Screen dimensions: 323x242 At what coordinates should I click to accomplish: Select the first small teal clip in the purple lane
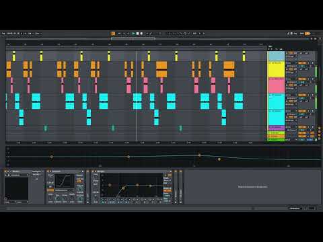[46, 128]
